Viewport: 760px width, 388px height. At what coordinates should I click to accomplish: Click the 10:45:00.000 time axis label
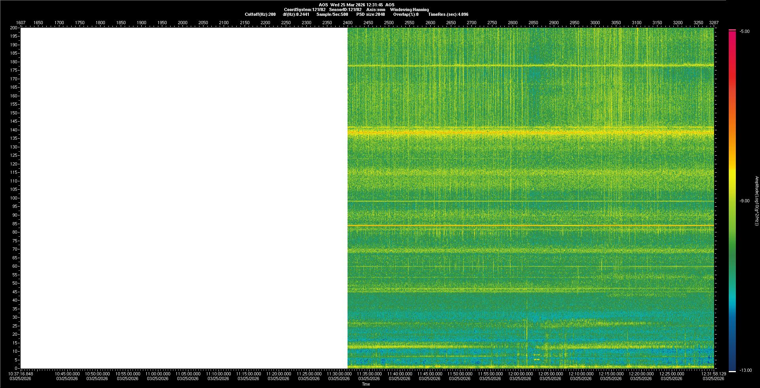click(x=67, y=374)
